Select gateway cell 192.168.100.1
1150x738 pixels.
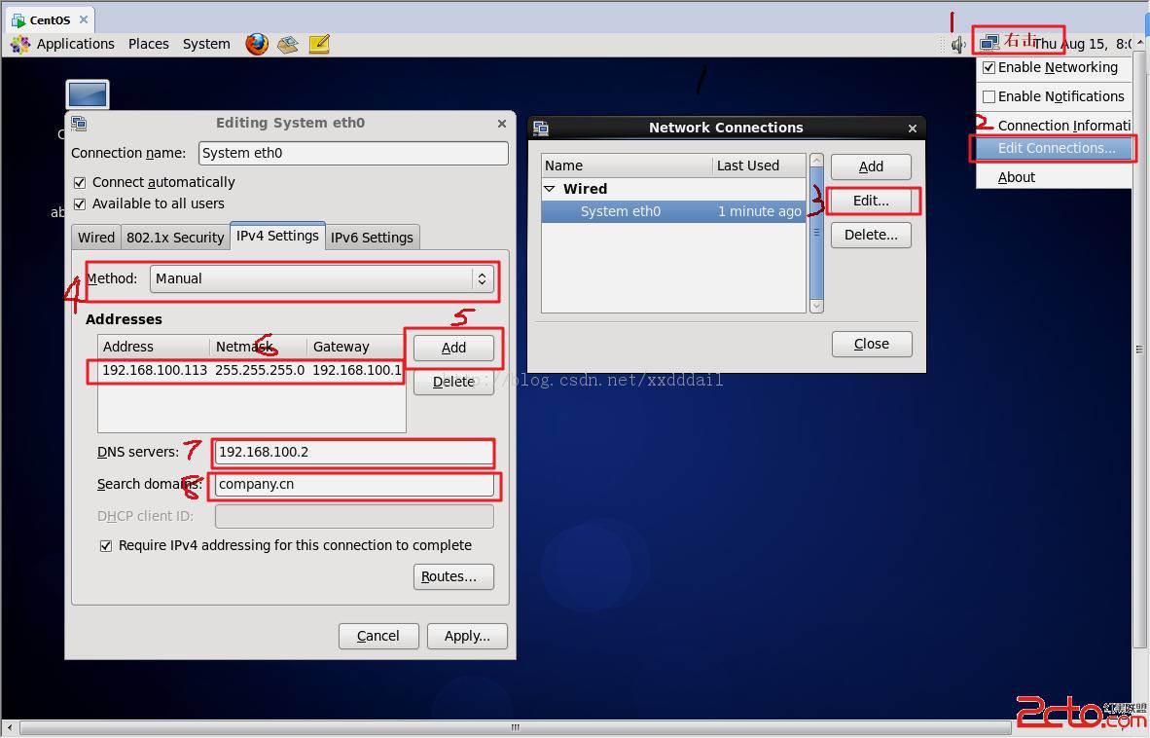point(357,371)
